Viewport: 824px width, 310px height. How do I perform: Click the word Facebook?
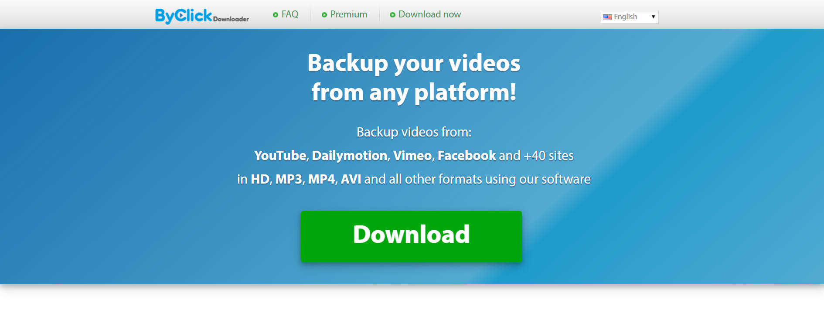[466, 156]
